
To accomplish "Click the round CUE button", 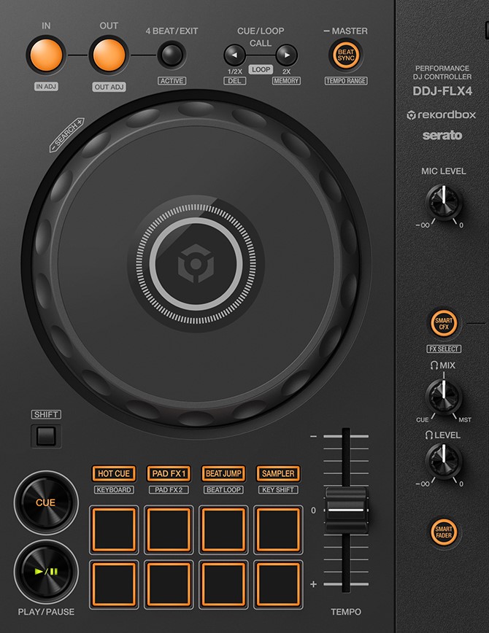I will [x=46, y=502].
